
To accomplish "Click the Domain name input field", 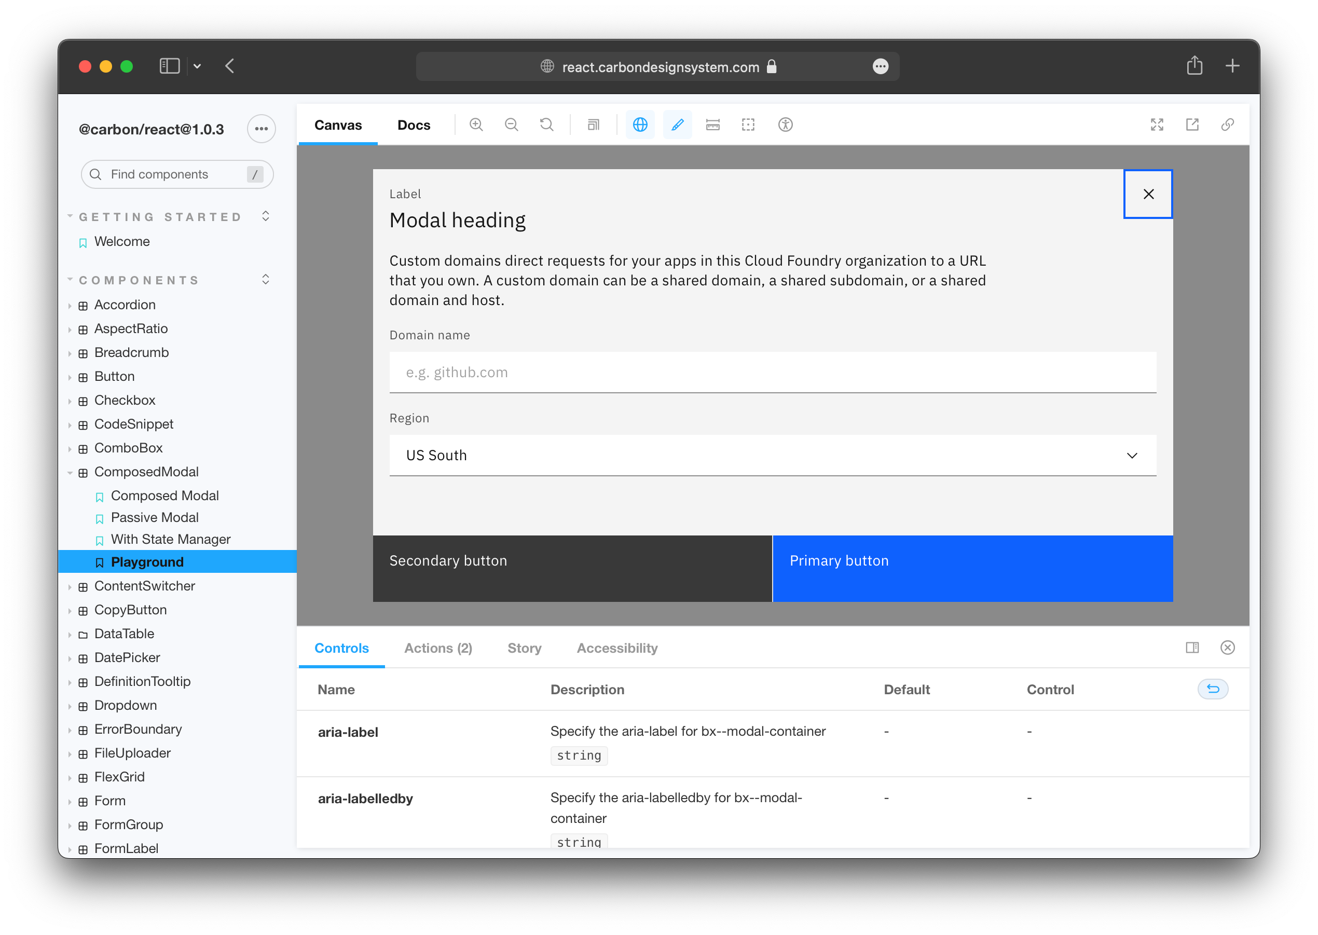I will [x=772, y=372].
